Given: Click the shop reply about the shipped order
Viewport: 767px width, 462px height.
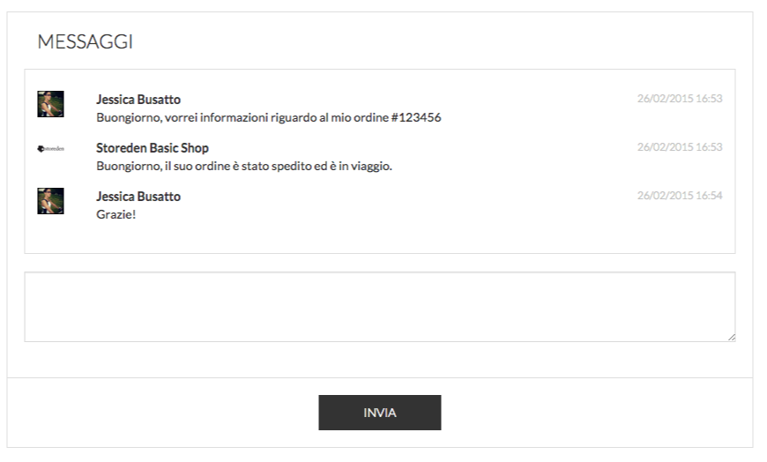Looking at the screenshot, I should [244, 166].
